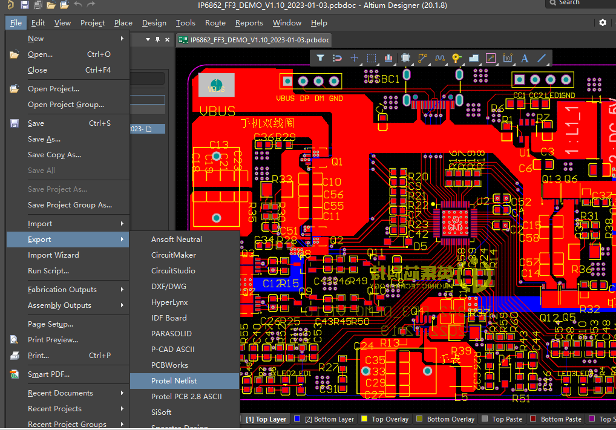Viewport: 616px width, 430px height.
Task: Select the Align objects tool
Action: pyautogui.click(x=388, y=58)
